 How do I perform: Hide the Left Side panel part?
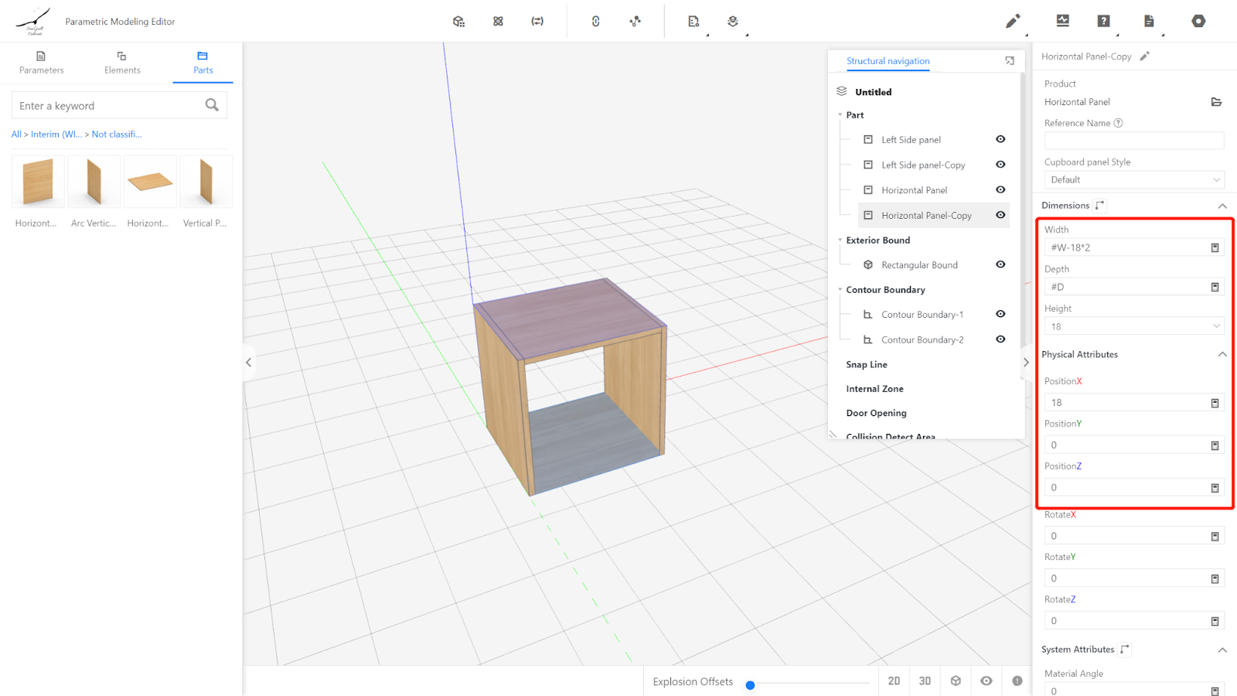(1000, 139)
